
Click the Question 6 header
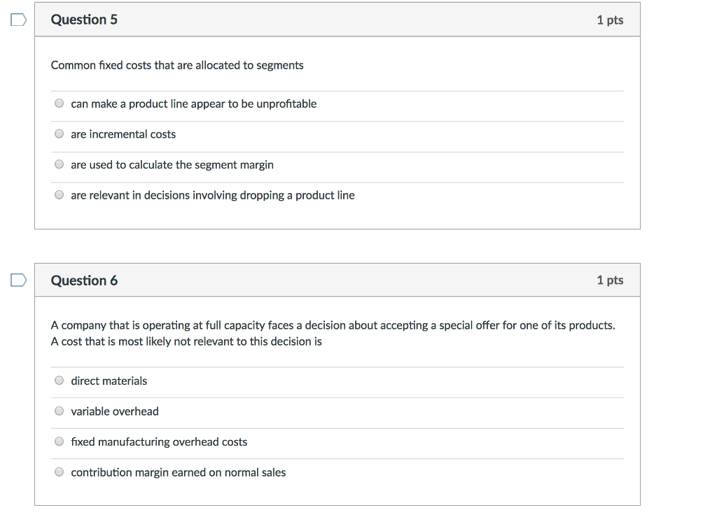pos(84,280)
